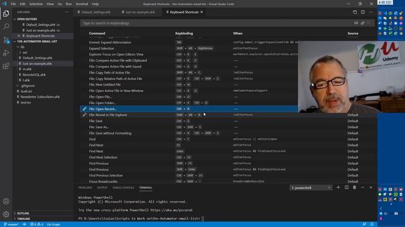Kill the terminal with trash icon
Viewport: 405px width, 227px height.
[x=354, y=188]
